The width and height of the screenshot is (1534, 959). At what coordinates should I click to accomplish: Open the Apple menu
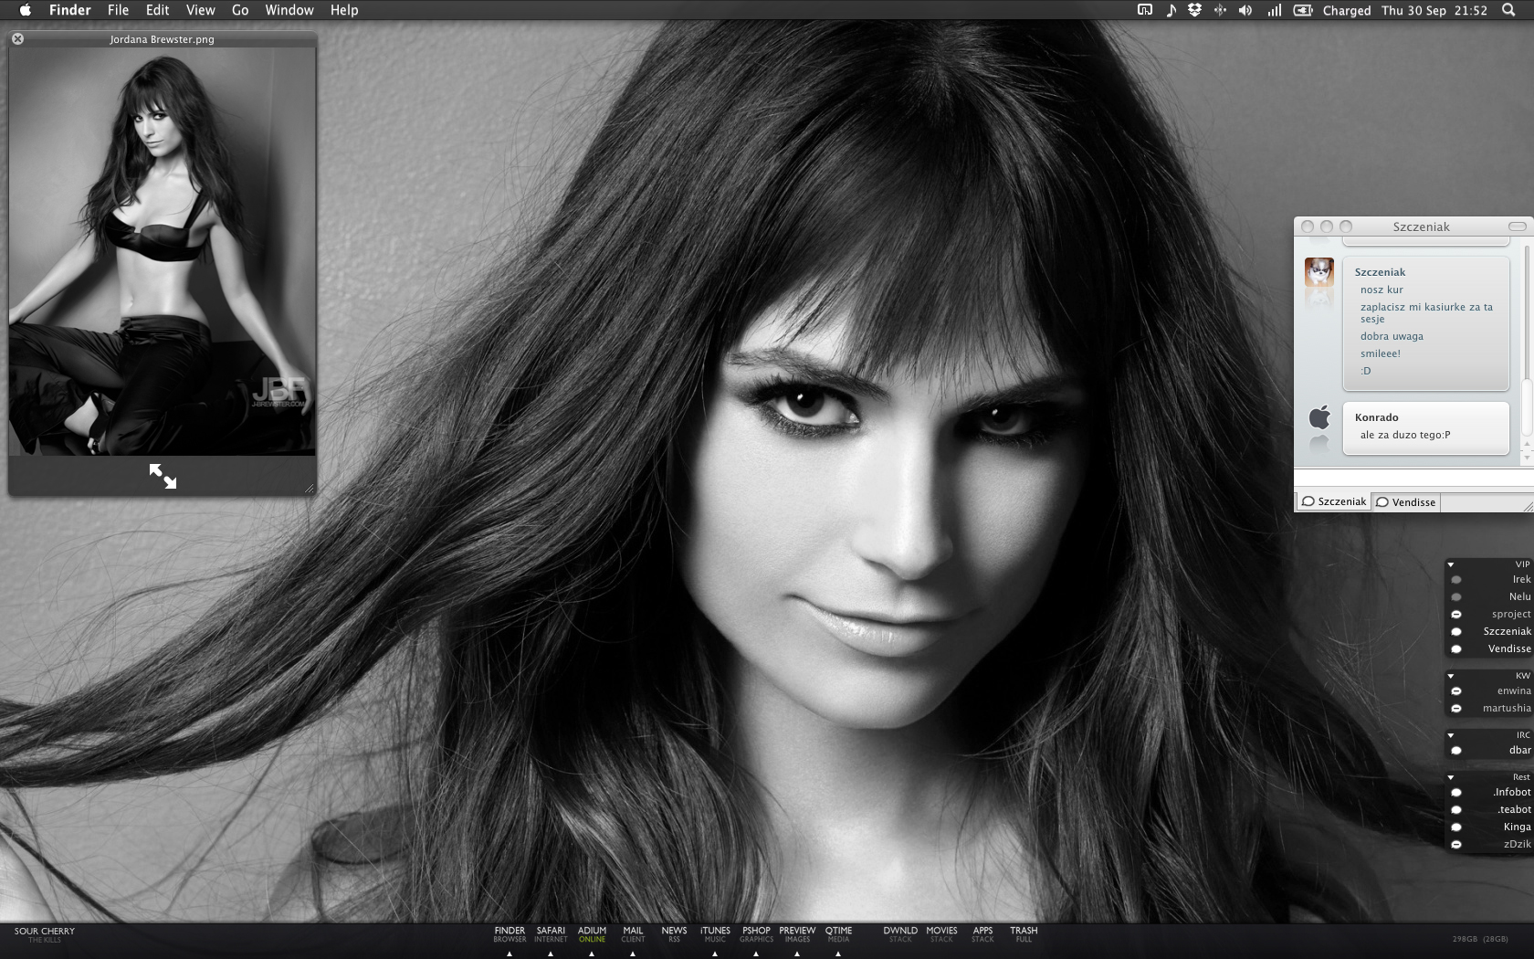26,10
